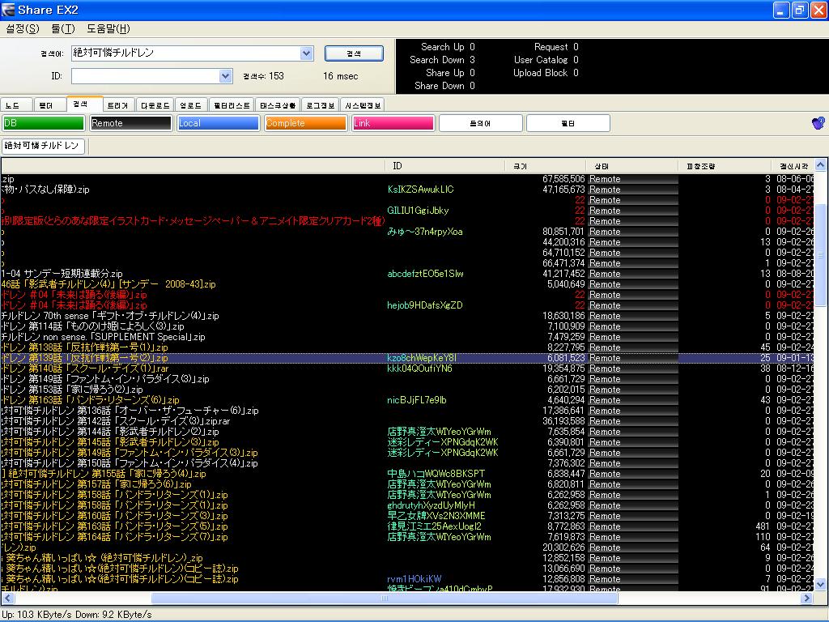Viewport: 829px width, 622px height.
Task: Click the 동의어 button
Action: pyautogui.click(x=481, y=123)
